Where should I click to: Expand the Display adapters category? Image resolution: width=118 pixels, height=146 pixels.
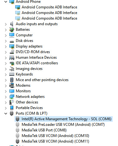coord(6,46)
